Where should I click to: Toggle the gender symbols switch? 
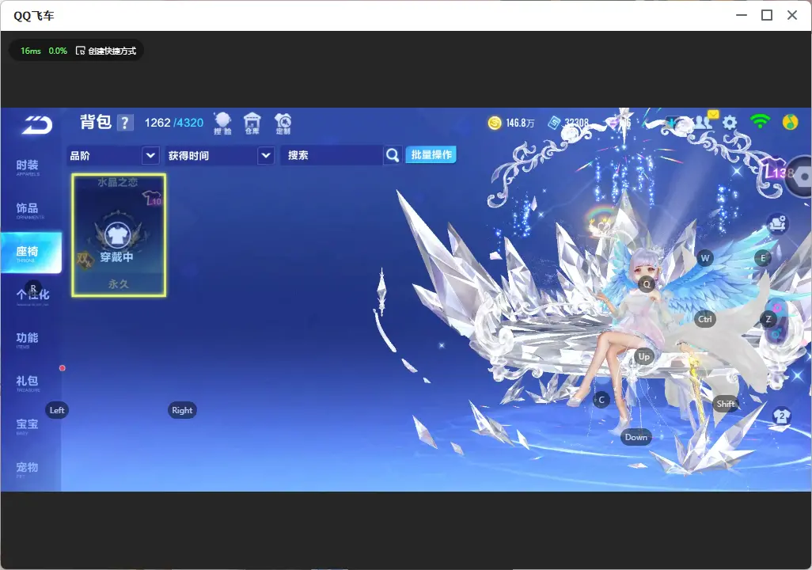(777, 321)
